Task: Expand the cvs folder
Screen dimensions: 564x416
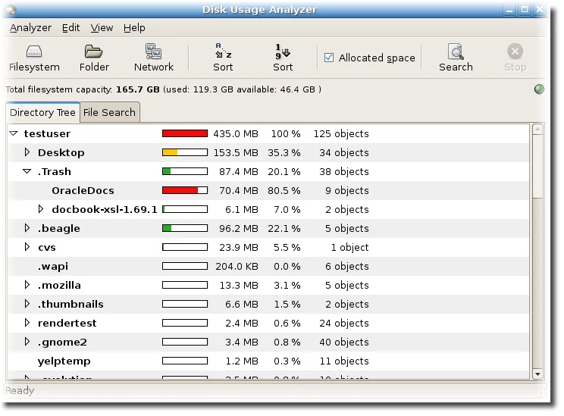Action: (27, 247)
